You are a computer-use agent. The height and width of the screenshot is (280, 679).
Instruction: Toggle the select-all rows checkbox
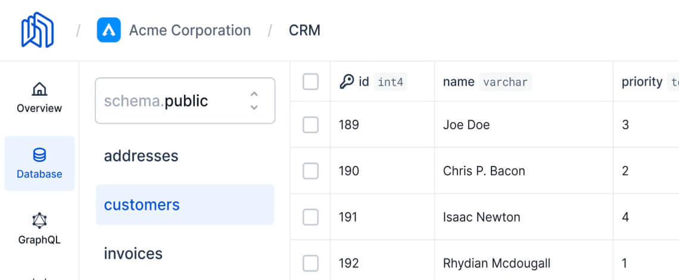310,81
